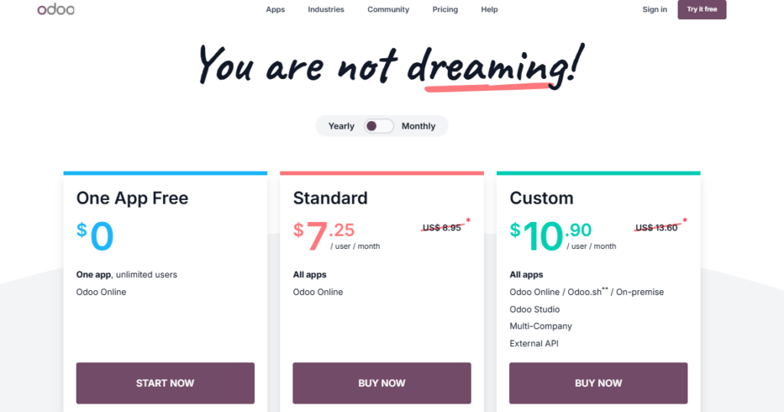Open the Industries menu
The width and height of the screenshot is (784, 412).
[x=326, y=10]
